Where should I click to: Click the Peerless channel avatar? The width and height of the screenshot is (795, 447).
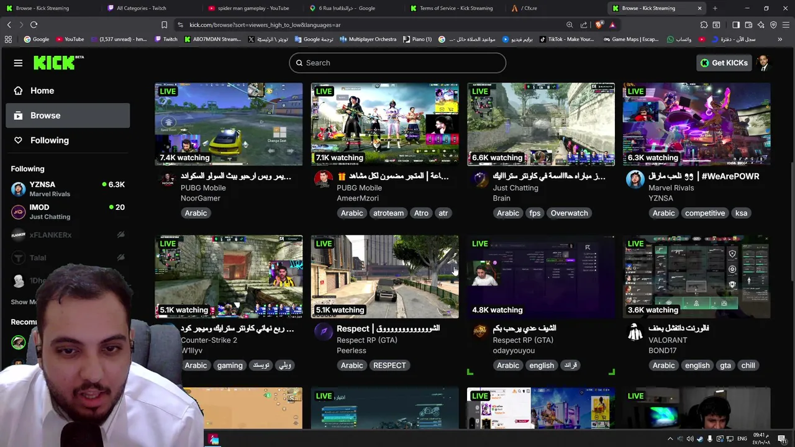coord(323,332)
